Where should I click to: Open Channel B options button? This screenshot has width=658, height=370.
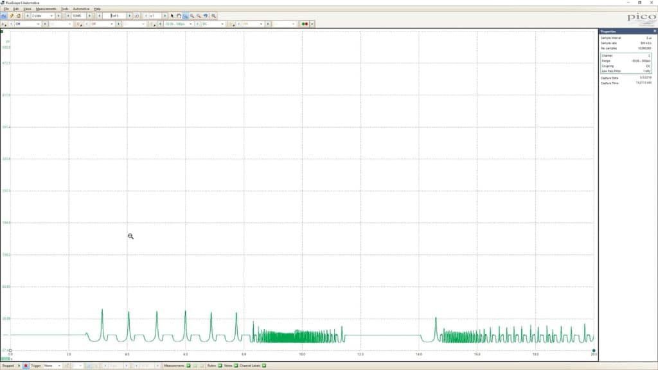click(x=79, y=24)
